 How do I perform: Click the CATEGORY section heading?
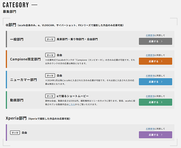(x=16, y=5)
